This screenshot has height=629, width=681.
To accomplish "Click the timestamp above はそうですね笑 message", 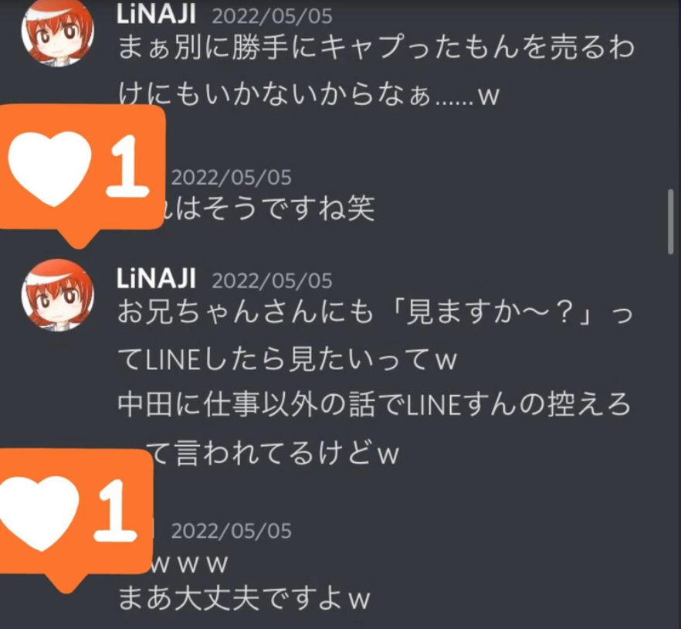I will [x=231, y=178].
